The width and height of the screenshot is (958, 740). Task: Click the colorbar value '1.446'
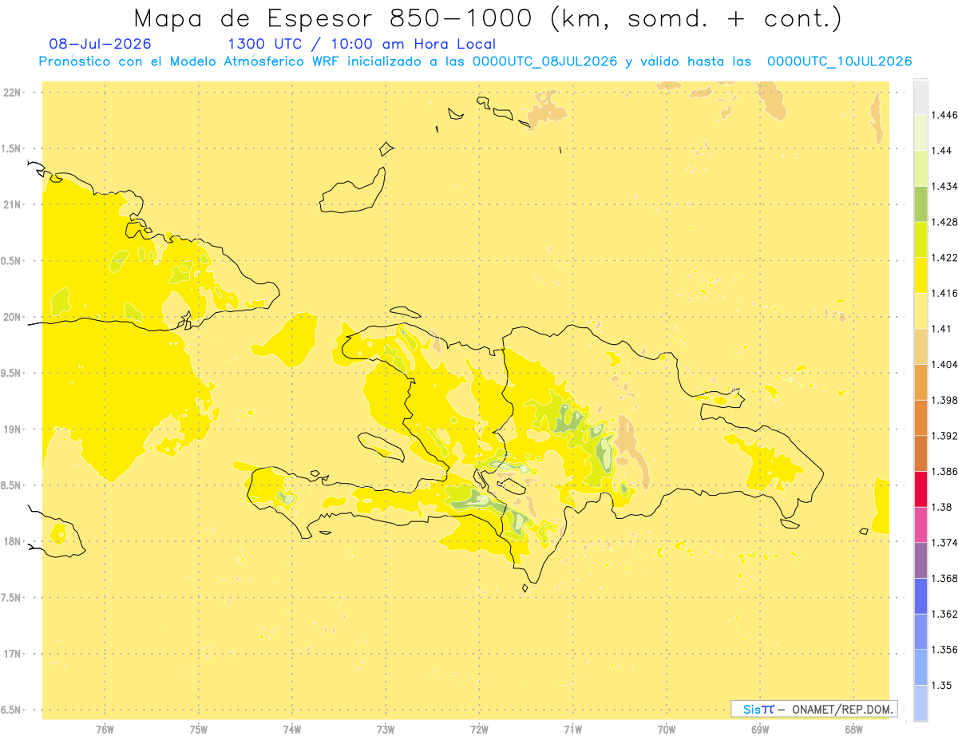click(944, 116)
